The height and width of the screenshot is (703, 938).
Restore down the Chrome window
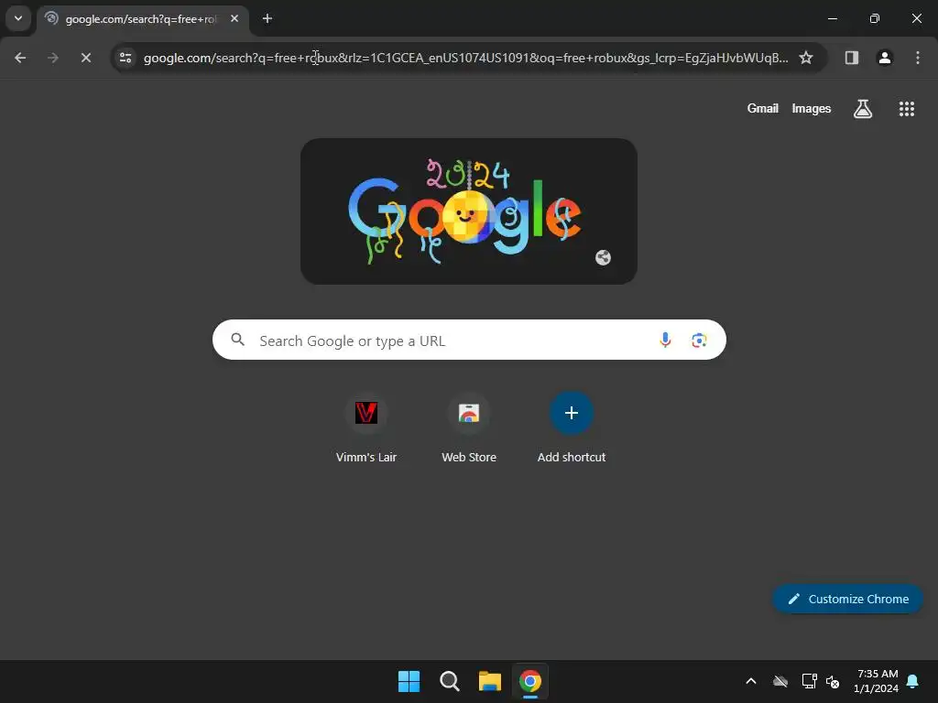[875, 18]
